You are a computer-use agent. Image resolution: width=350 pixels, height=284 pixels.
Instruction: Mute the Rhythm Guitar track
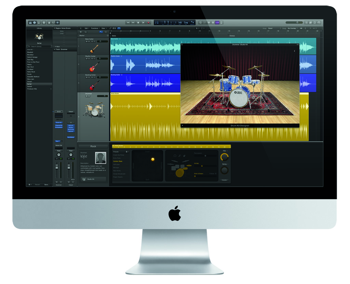pos(87,59)
